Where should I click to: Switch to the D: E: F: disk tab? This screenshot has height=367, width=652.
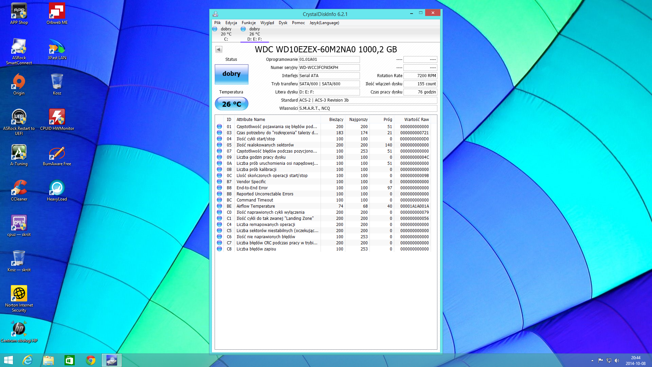pos(254,34)
